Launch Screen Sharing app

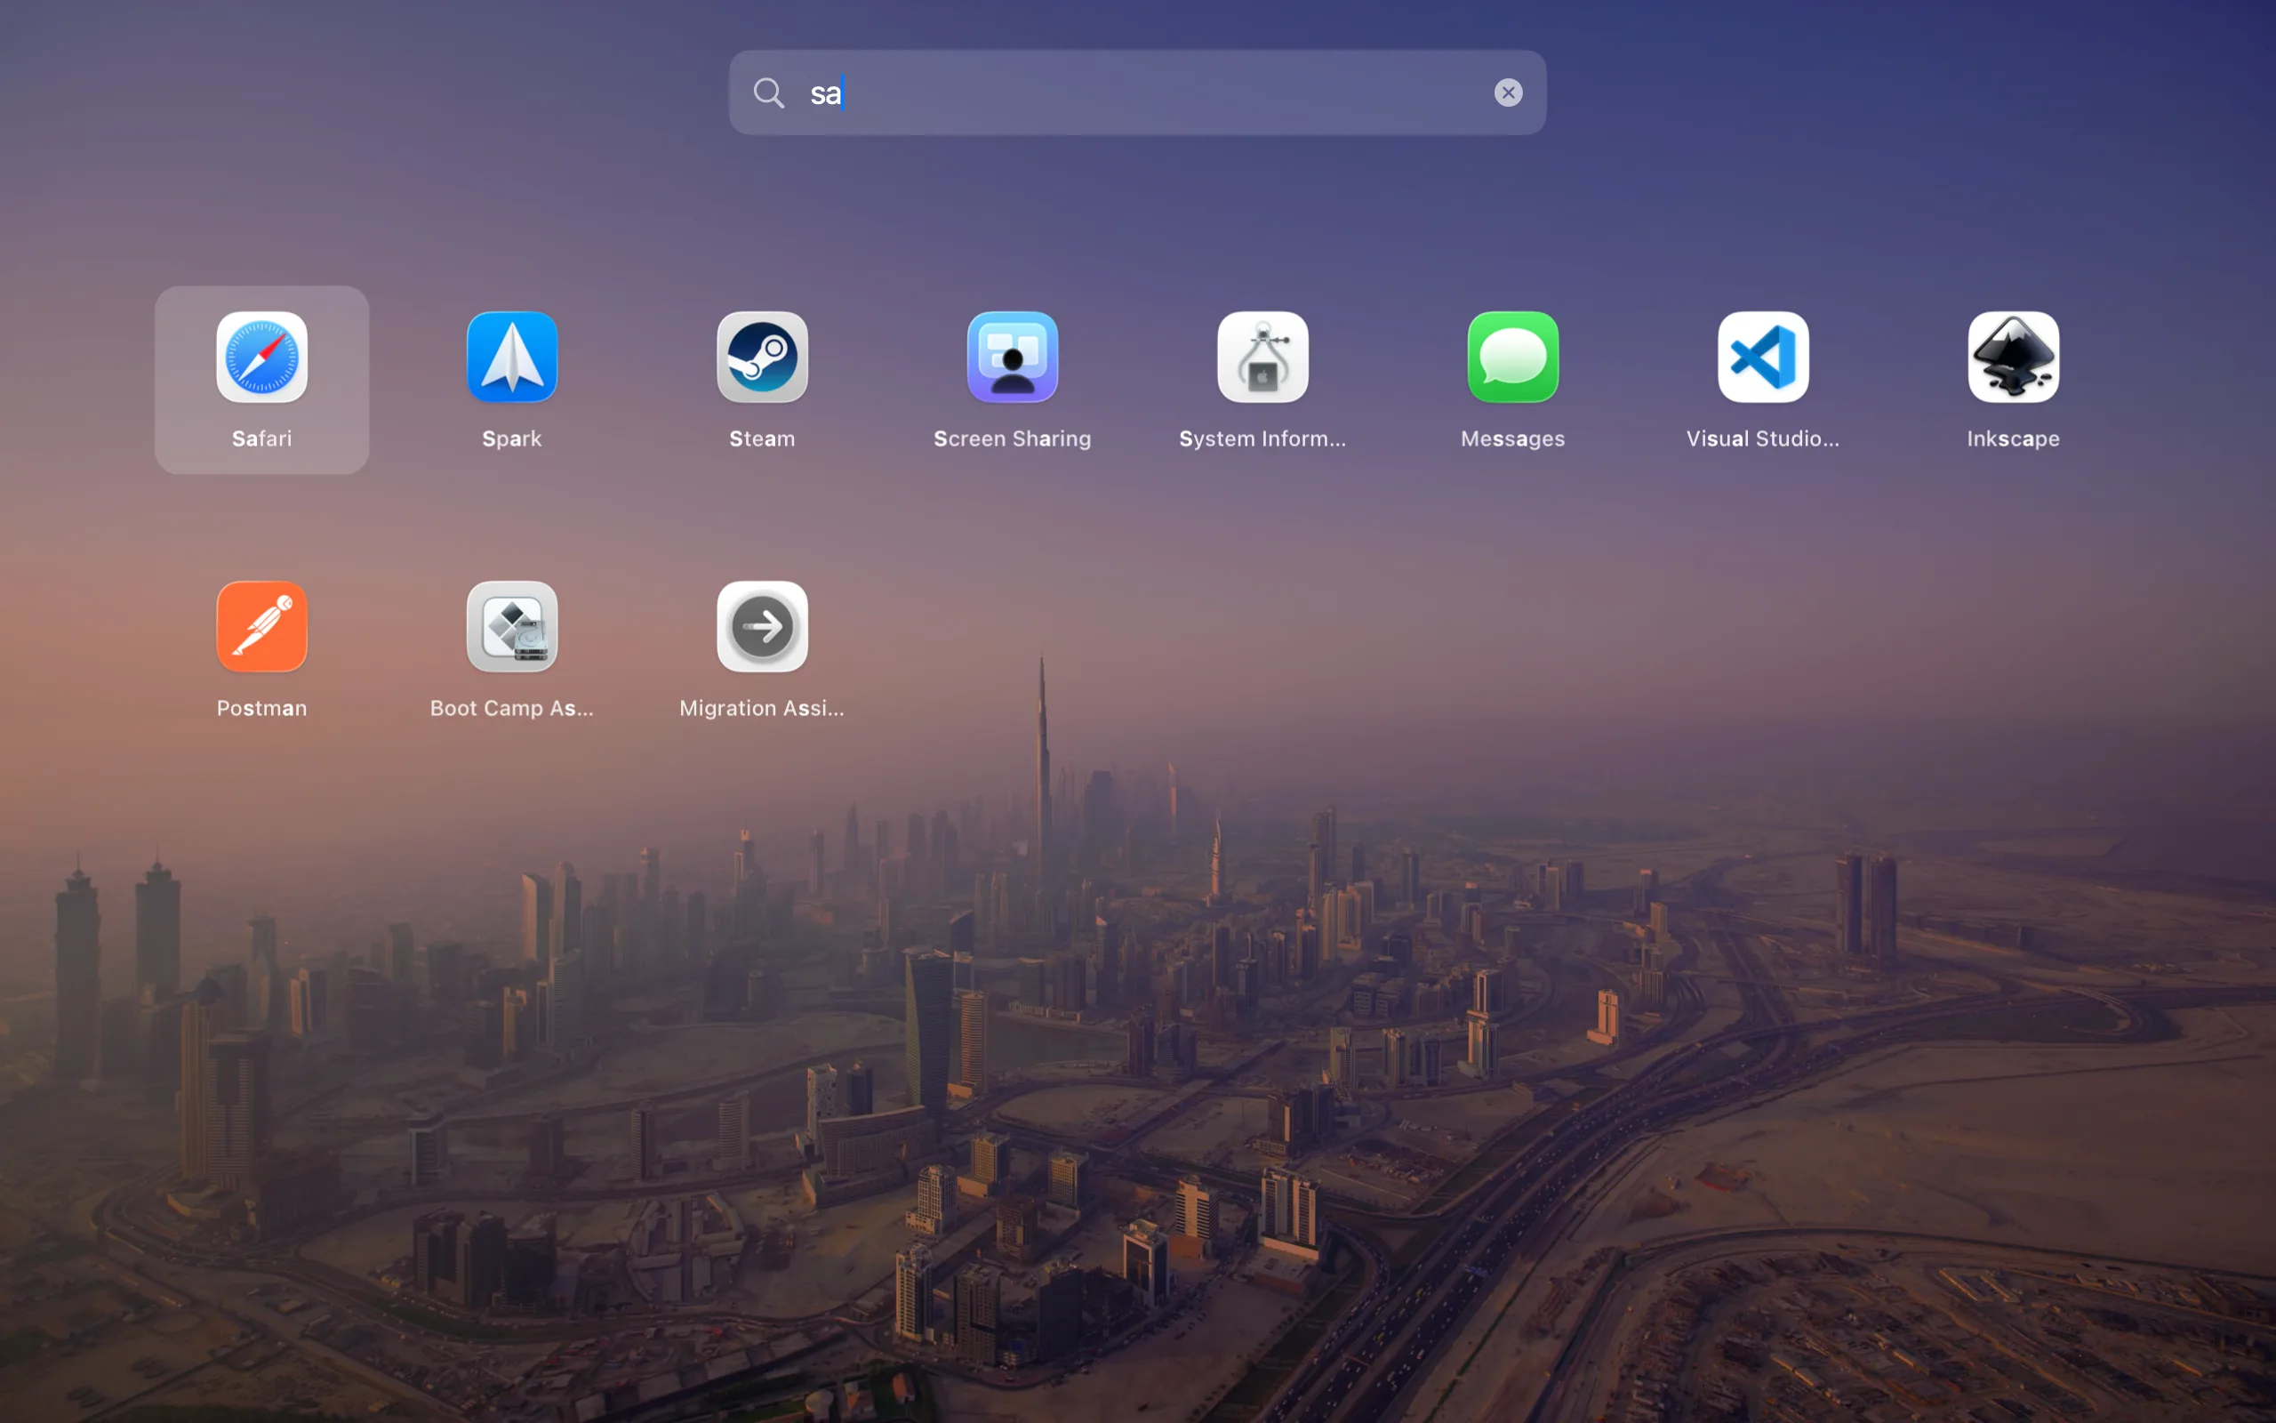point(1012,358)
